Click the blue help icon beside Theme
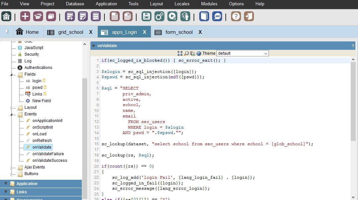Viewport: 358px width, 200px height. click(199, 53)
